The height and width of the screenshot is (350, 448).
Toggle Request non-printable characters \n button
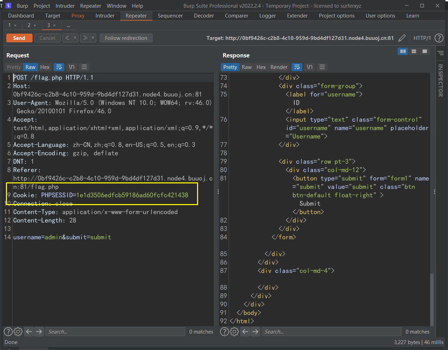(72, 67)
